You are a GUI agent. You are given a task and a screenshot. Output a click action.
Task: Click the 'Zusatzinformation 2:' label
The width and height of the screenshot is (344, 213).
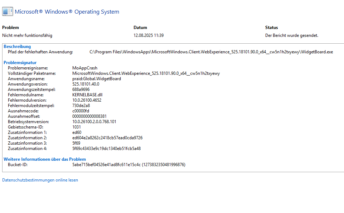(27, 138)
